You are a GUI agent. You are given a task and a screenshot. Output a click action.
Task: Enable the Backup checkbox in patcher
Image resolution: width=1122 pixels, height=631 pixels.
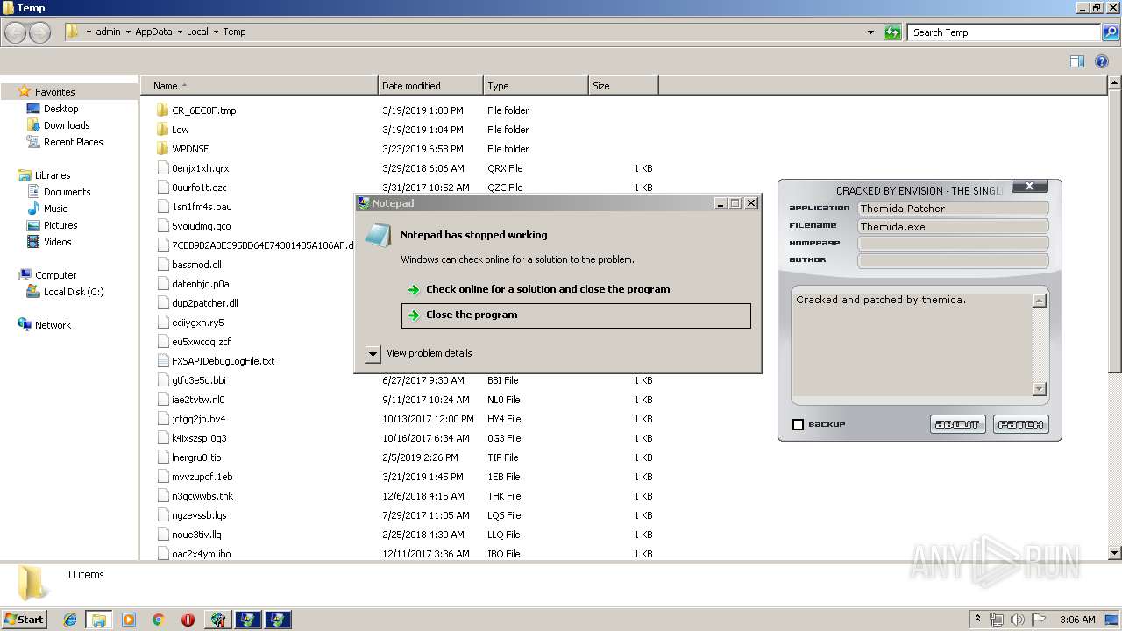[x=798, y=425]
